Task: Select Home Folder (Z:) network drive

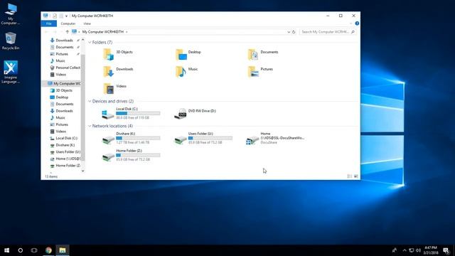Action: click(x=131, y=155)
